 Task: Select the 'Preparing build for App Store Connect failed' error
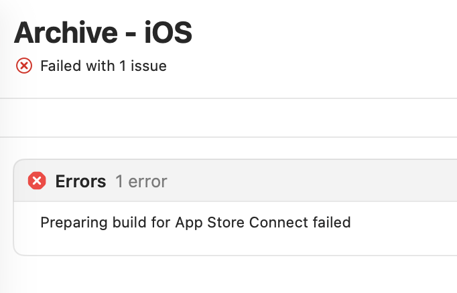click(196, 222)
